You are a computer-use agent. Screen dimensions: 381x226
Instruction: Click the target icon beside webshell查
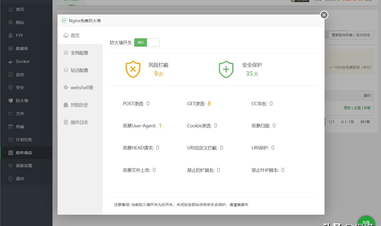coord(66,87)
